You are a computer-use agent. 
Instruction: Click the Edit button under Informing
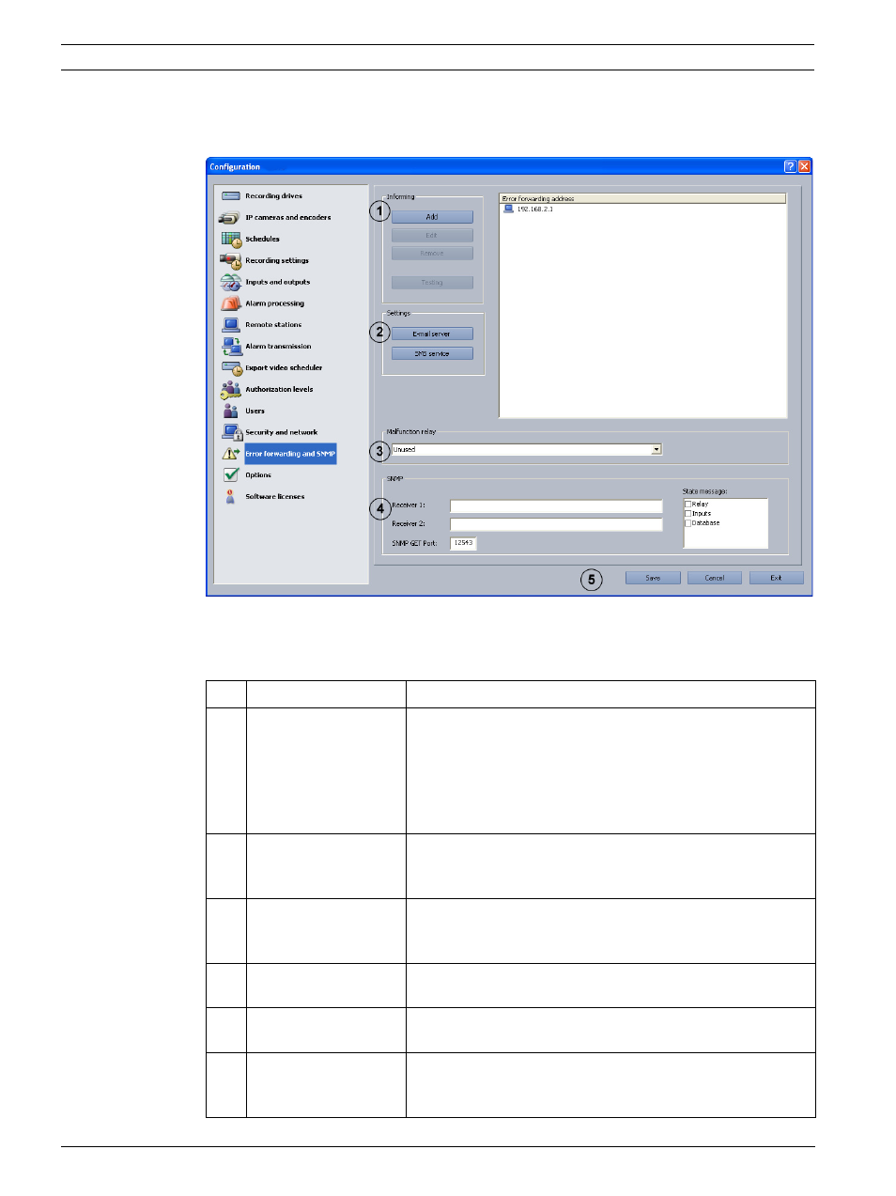click(432, 235)
